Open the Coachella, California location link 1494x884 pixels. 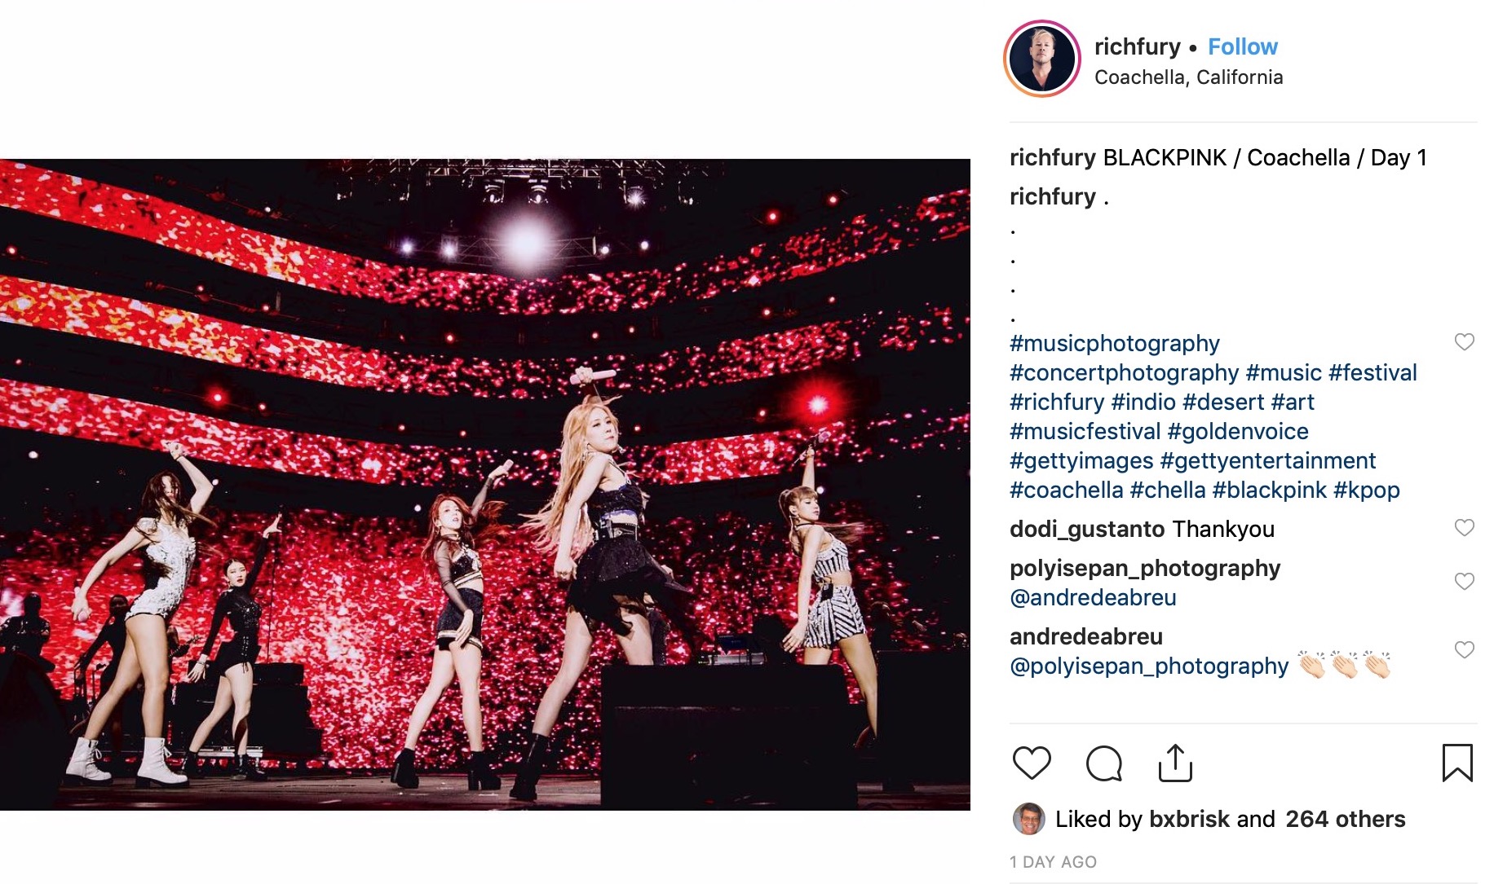(x=1188, y=77)
